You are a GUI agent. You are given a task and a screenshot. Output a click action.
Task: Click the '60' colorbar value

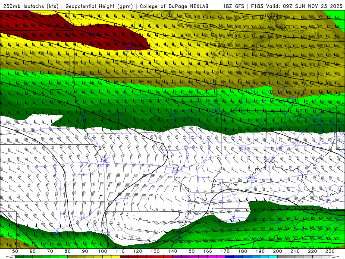(33, 251)
